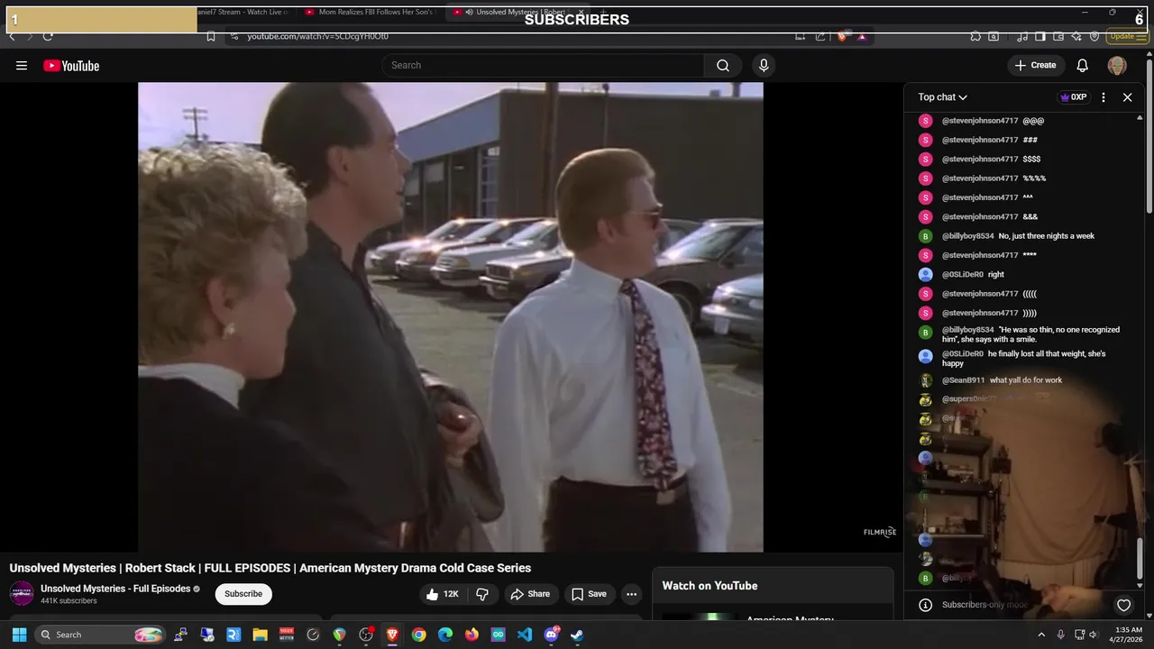Open the live chat three-dot options menu
1154x649 pixels.
[x=1104, y=97]
